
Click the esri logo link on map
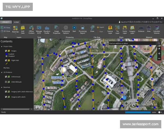(x=39, y=107)
